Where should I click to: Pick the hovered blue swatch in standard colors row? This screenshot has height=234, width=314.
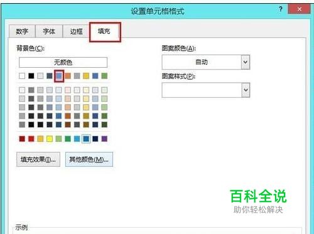tap(86, 139)
